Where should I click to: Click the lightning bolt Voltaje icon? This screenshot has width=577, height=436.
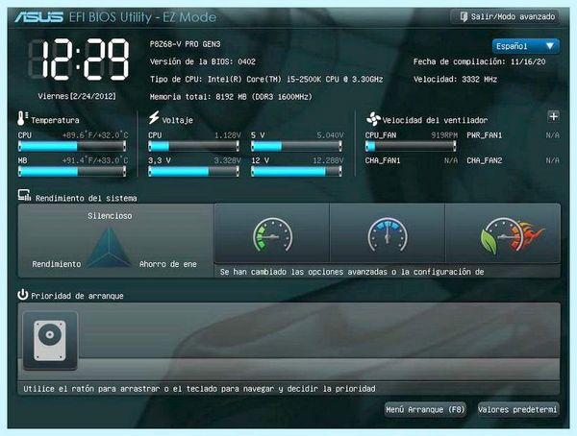[154, 117]
